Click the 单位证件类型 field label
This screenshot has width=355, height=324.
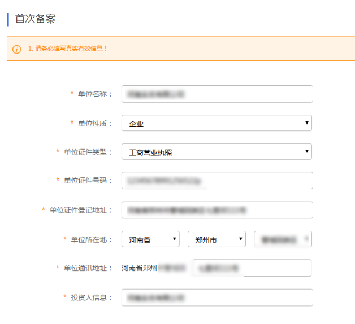[x=88, y=152]
